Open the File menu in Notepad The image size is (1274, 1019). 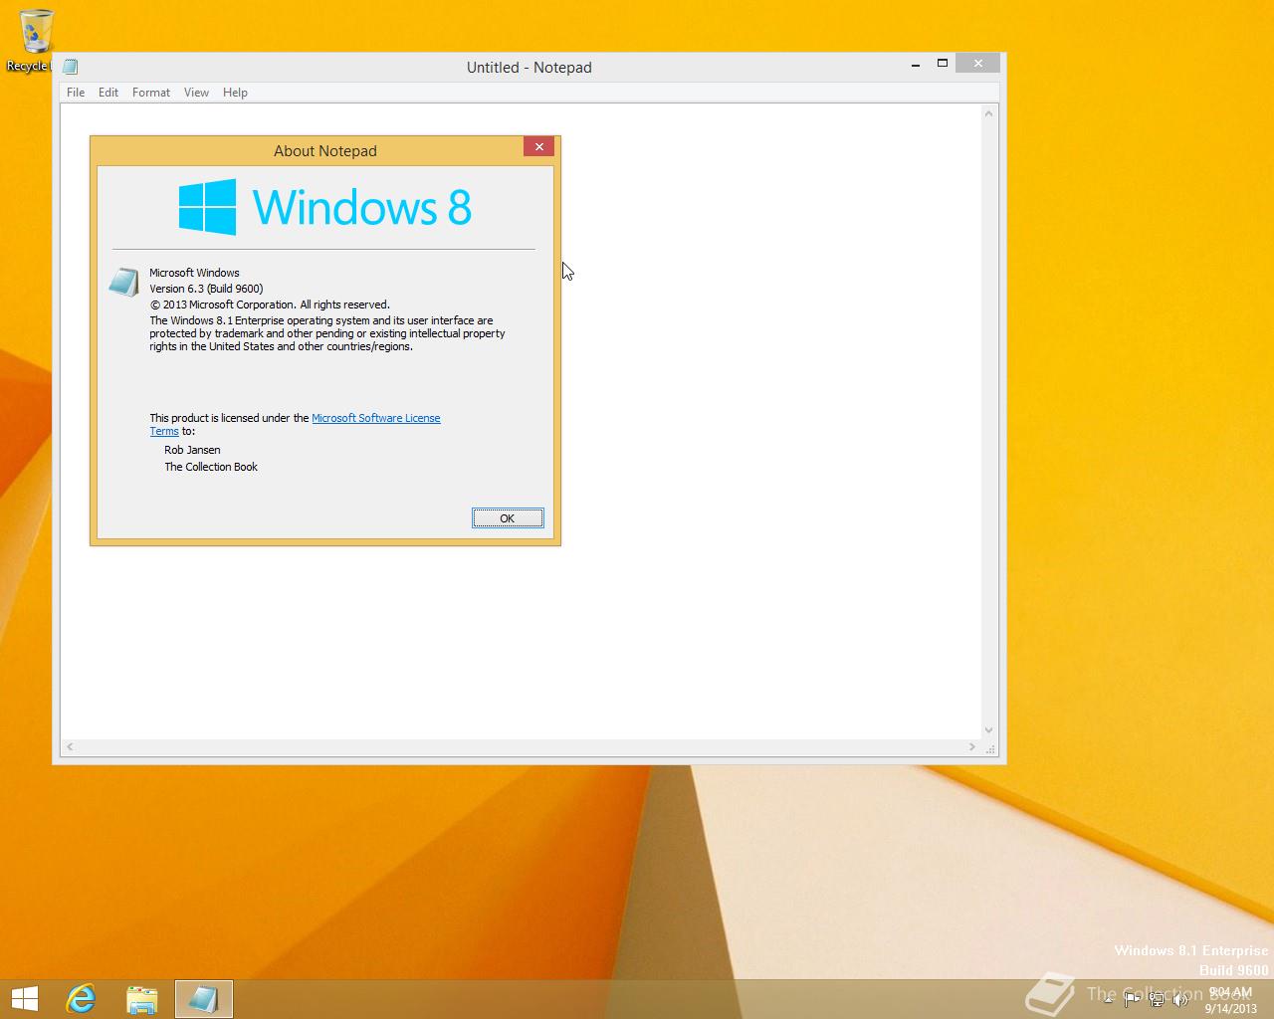[76, 93]
